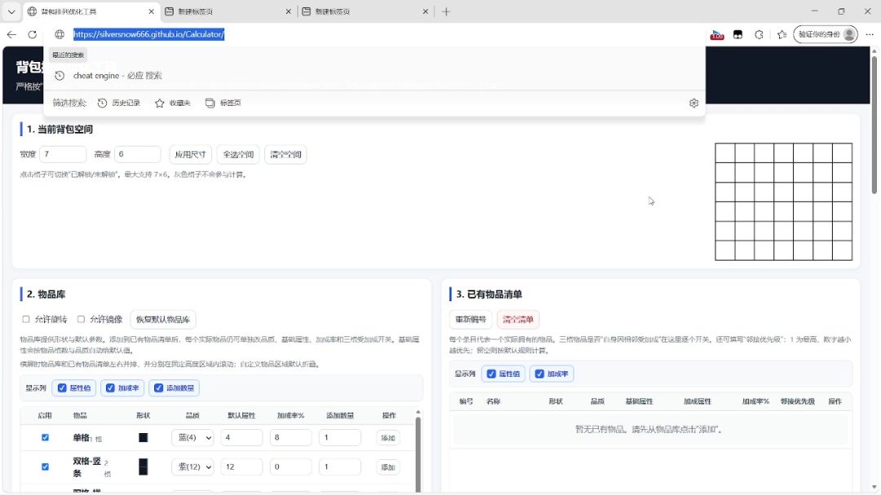The height and width of the screenshot is (495, 881).
Task: Click the 清空空间 button
Action: point(286,154)
